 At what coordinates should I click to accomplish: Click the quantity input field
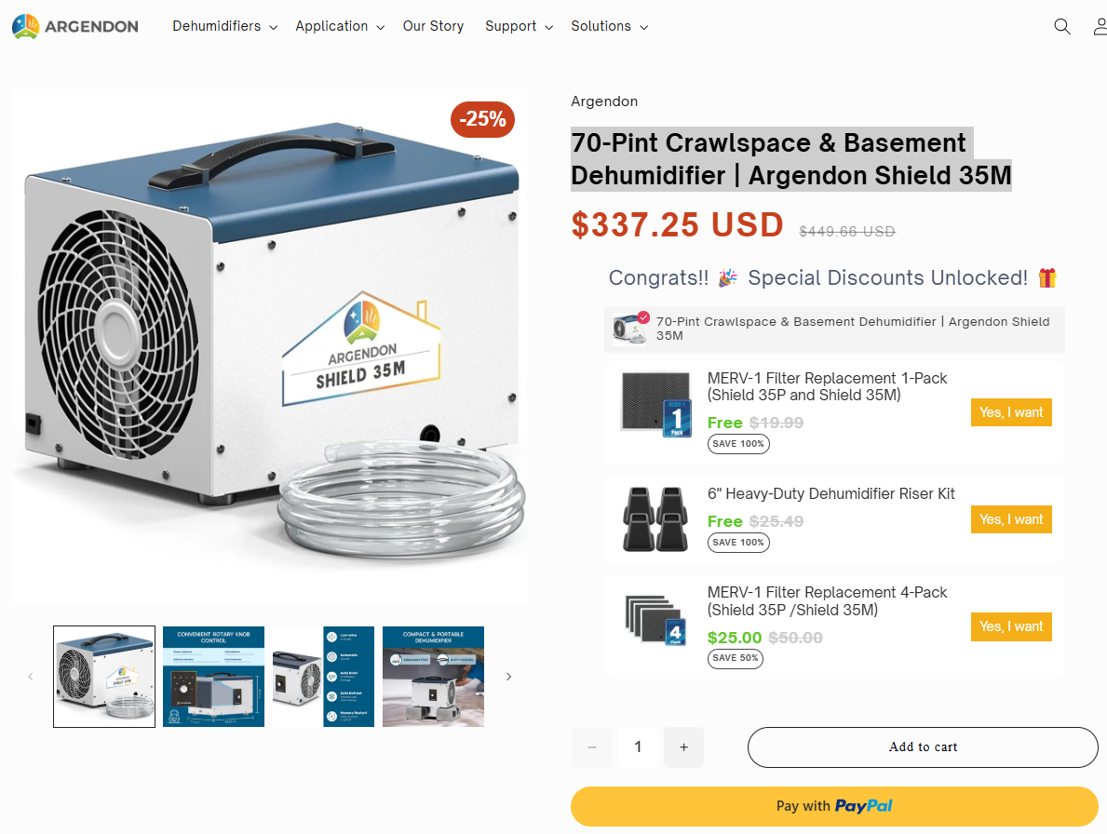tap(638, 747)
